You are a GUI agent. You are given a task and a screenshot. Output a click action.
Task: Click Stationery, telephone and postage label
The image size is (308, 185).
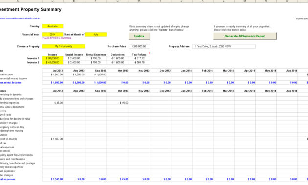coord(17,163)
